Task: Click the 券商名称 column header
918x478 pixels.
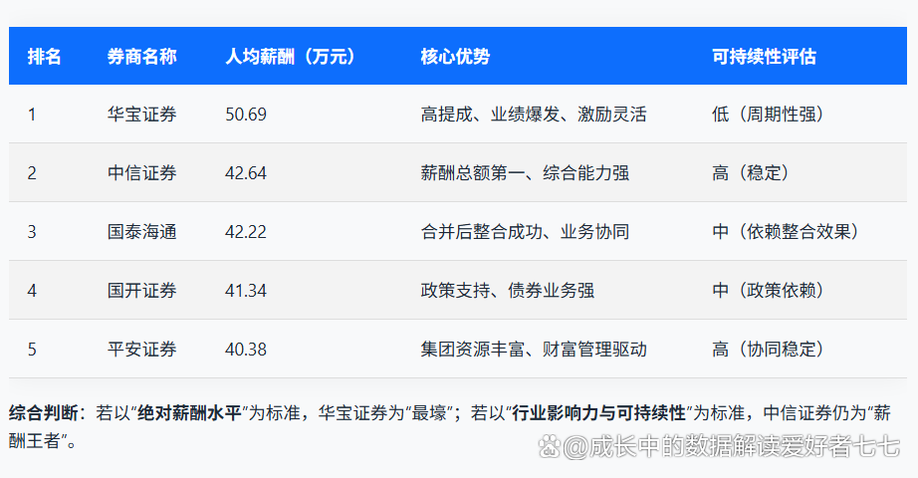Action: click(141, 57)
